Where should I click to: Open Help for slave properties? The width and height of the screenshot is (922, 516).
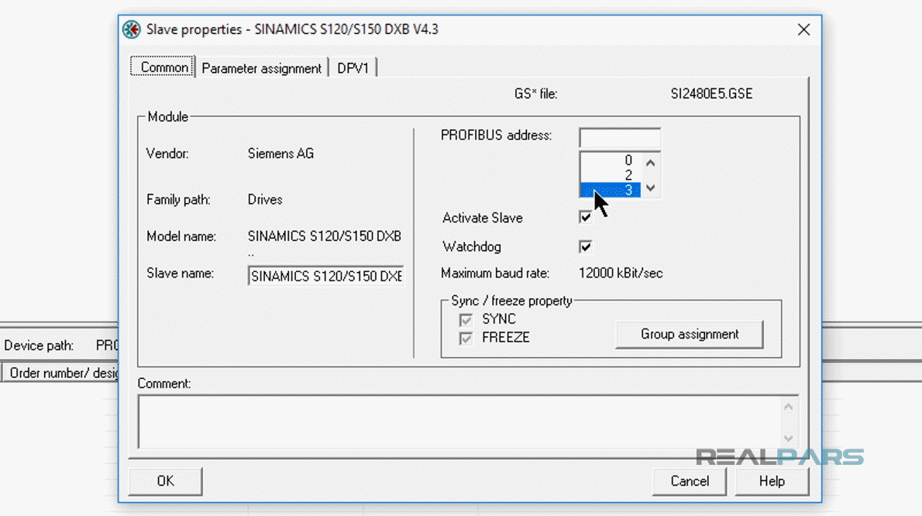pos(772,481)
